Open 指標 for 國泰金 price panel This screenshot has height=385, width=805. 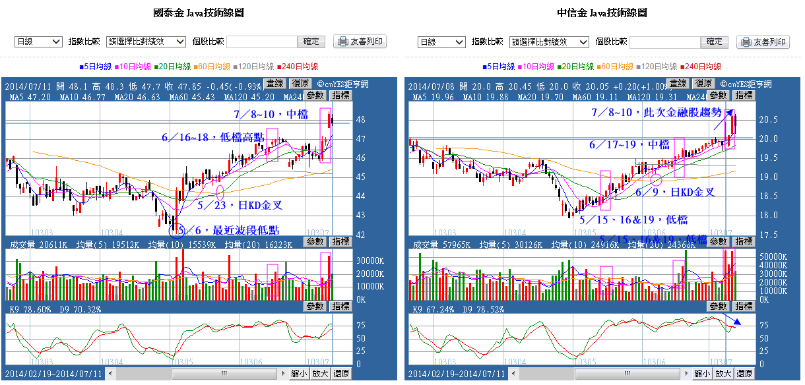click(x=340, y=95)
